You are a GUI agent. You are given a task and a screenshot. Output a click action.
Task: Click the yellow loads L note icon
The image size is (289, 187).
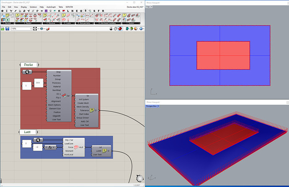[64, 15]
